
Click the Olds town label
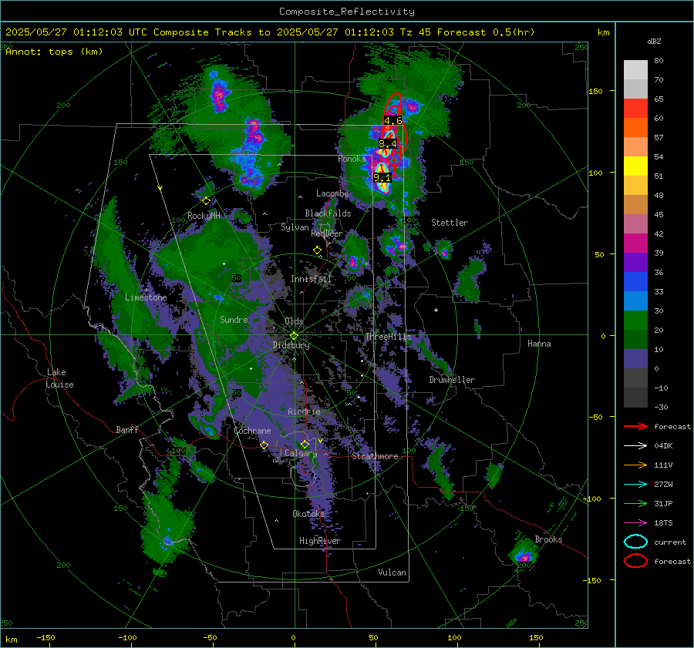[294, 321]
